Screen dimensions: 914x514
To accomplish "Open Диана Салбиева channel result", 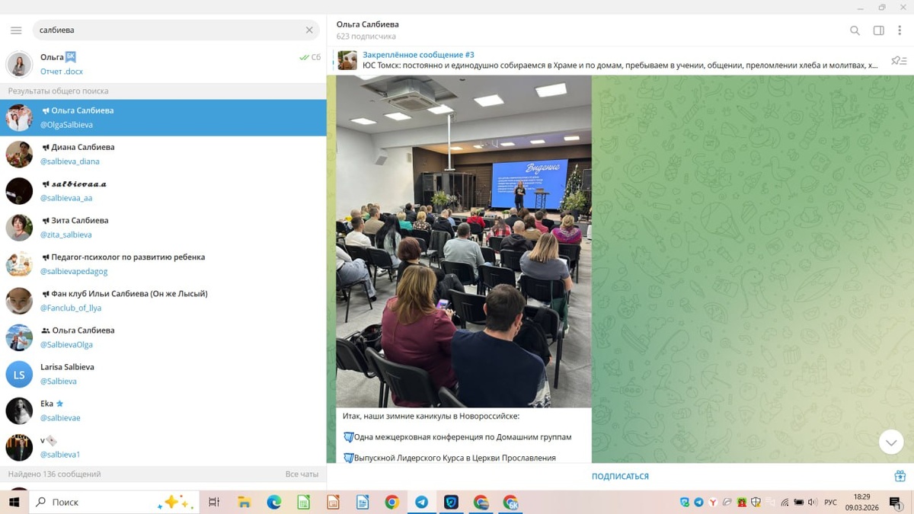I will 163,154.
